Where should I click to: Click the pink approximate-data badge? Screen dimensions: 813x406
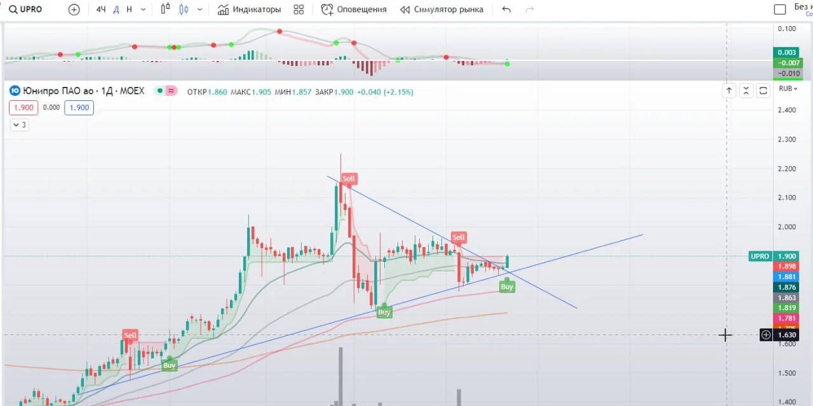click(x=171, y=91)
